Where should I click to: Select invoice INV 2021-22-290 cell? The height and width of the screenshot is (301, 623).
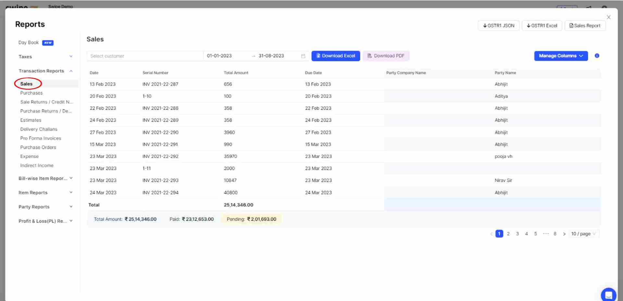(x=160, y=132)
